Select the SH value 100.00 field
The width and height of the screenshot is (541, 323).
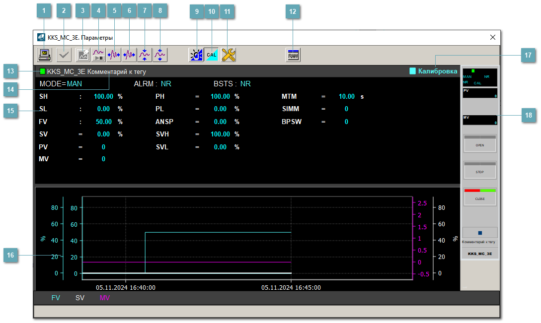pyautogui.click(x=103, y=96)
